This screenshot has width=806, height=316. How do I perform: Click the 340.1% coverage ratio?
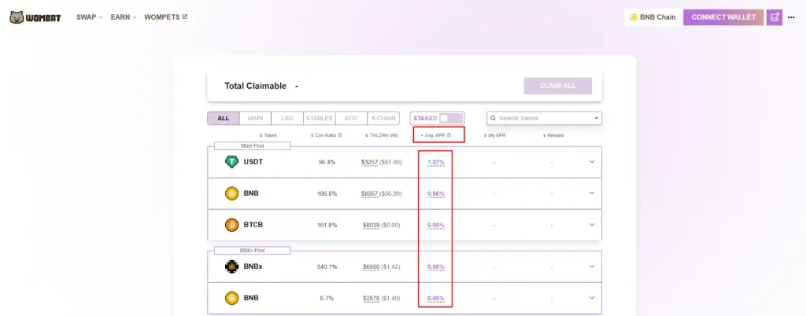coord(327,266)
